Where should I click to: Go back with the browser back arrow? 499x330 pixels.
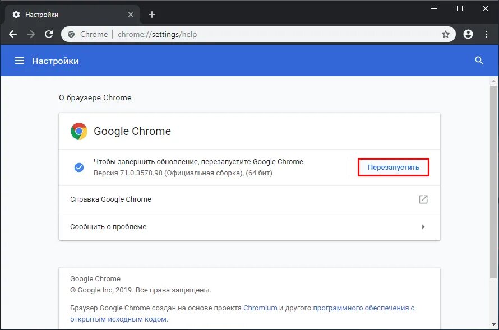coord(13,34)
